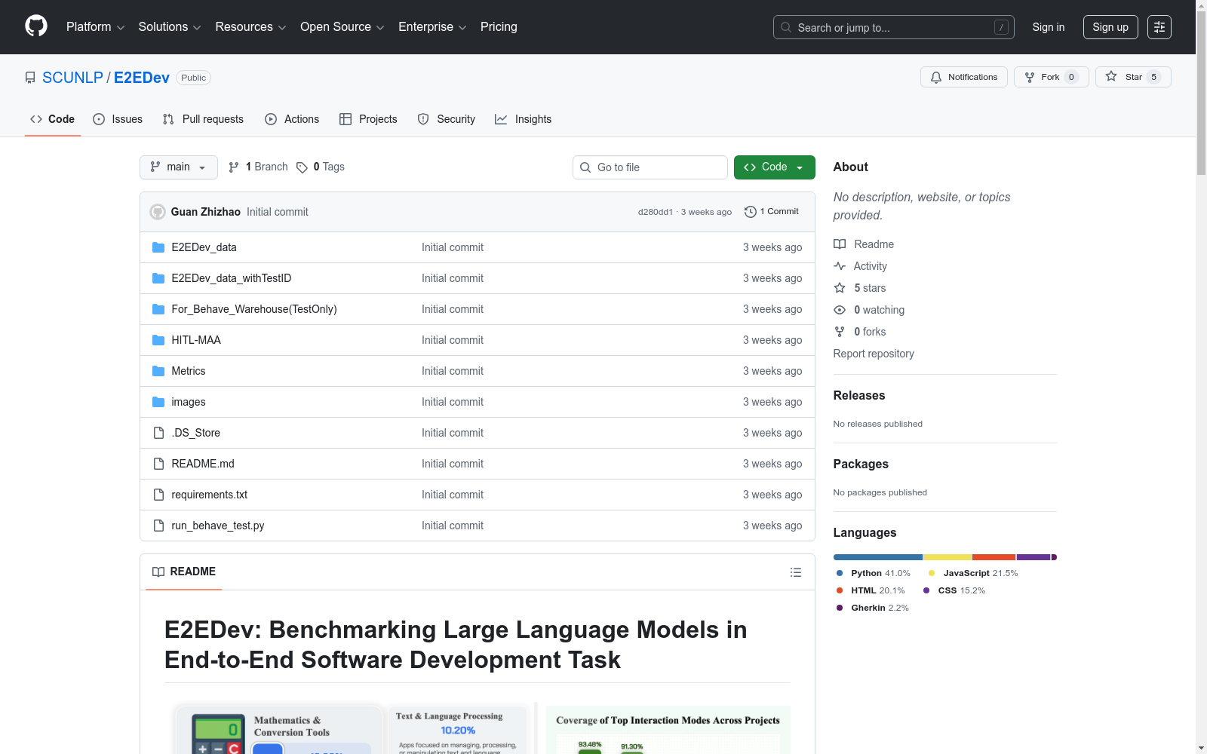
Task: Switch to the Issues tab
Action: tap(118, 119)
